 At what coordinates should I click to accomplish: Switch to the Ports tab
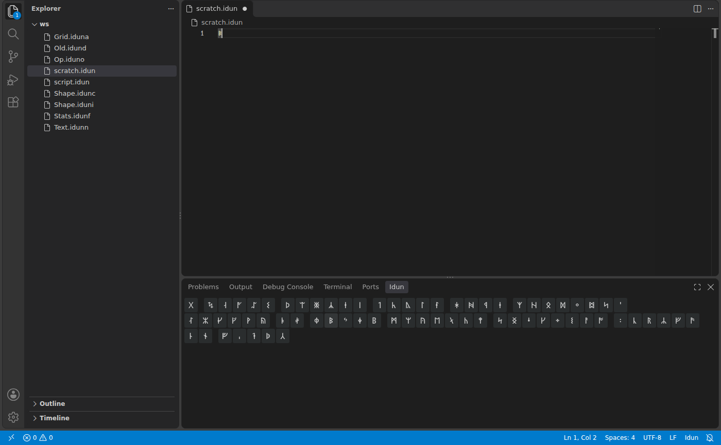pyautogui.click(x=370, y=287)
